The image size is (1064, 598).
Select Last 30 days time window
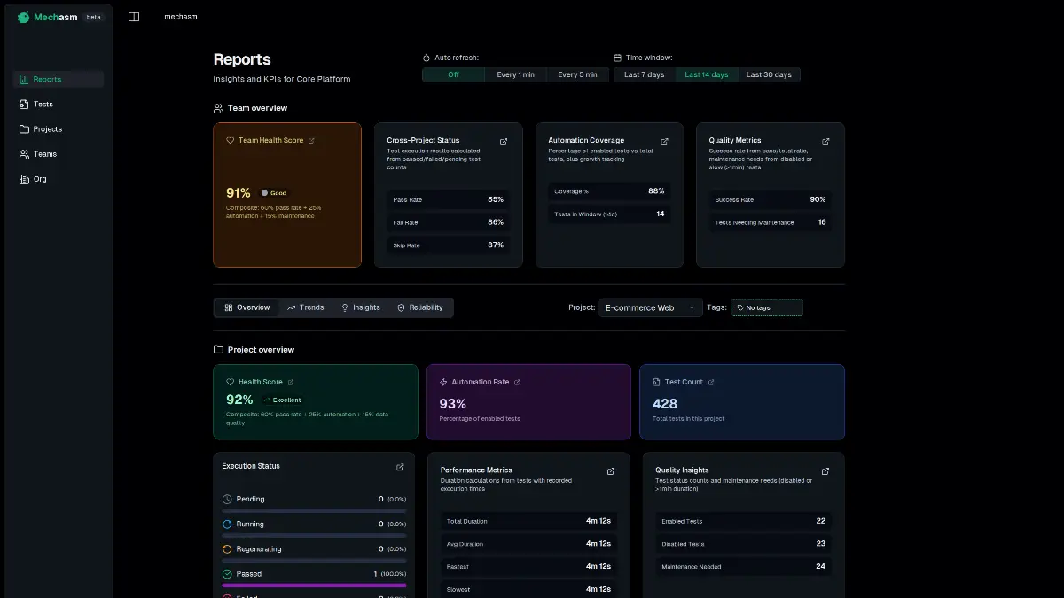pos(769,75)
